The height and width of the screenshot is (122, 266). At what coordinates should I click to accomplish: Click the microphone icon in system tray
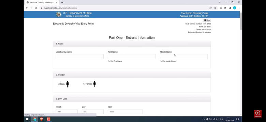(x=207, y=119)
